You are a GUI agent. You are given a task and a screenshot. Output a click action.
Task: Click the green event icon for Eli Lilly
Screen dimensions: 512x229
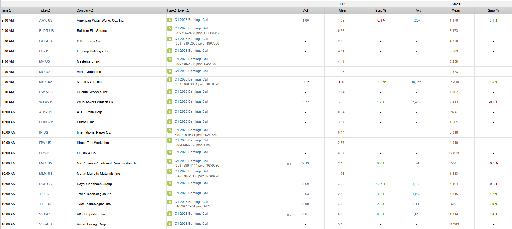pyautogui.click(x=170, y=152)
